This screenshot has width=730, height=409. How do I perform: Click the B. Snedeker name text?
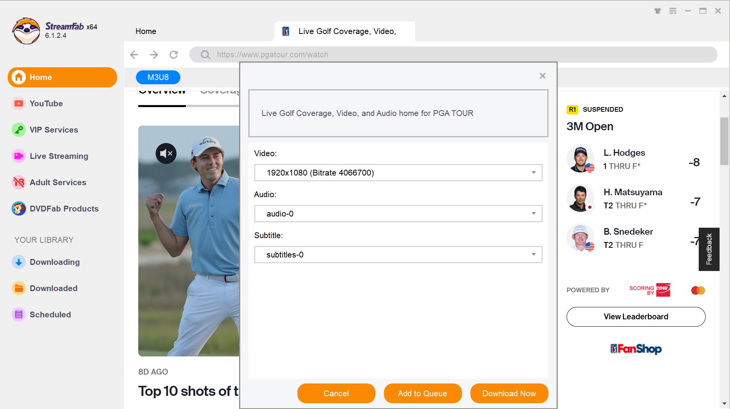pos(628,232)
